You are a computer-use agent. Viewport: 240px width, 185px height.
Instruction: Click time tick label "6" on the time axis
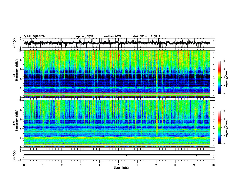(138, 165)
